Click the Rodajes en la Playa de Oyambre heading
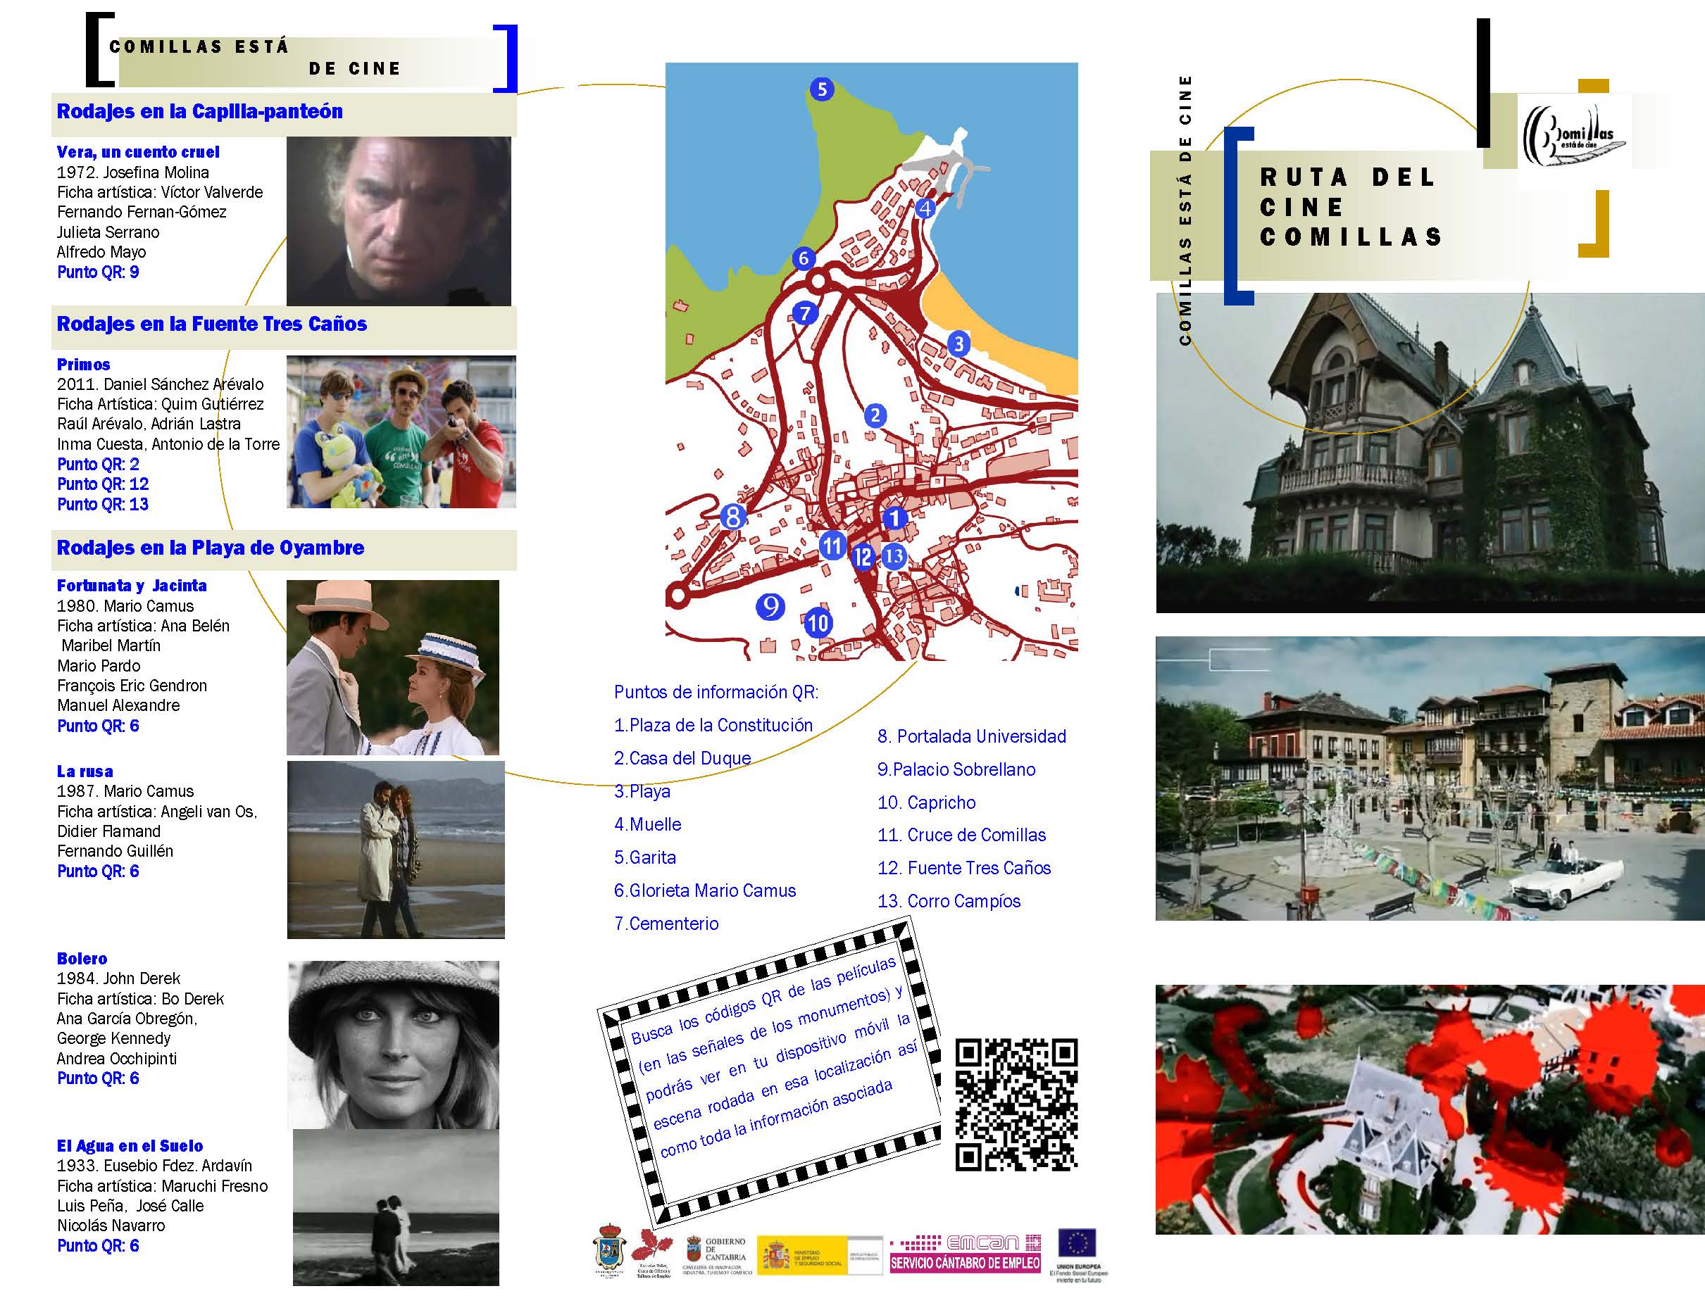The width and height of the screenshot is (1705, 1310). tap(210, 548)
